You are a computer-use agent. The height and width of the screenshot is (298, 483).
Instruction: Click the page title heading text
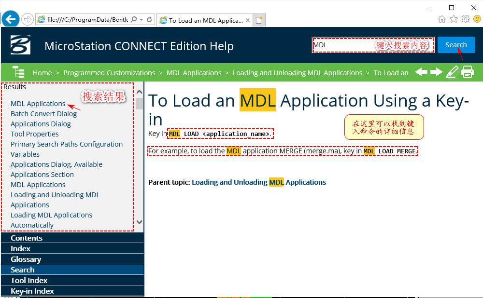click(x=308, y=110)
